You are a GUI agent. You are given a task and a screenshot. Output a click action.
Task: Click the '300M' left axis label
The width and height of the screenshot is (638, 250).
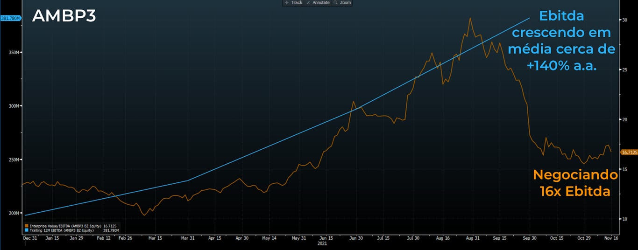click(x=14, y=106)
